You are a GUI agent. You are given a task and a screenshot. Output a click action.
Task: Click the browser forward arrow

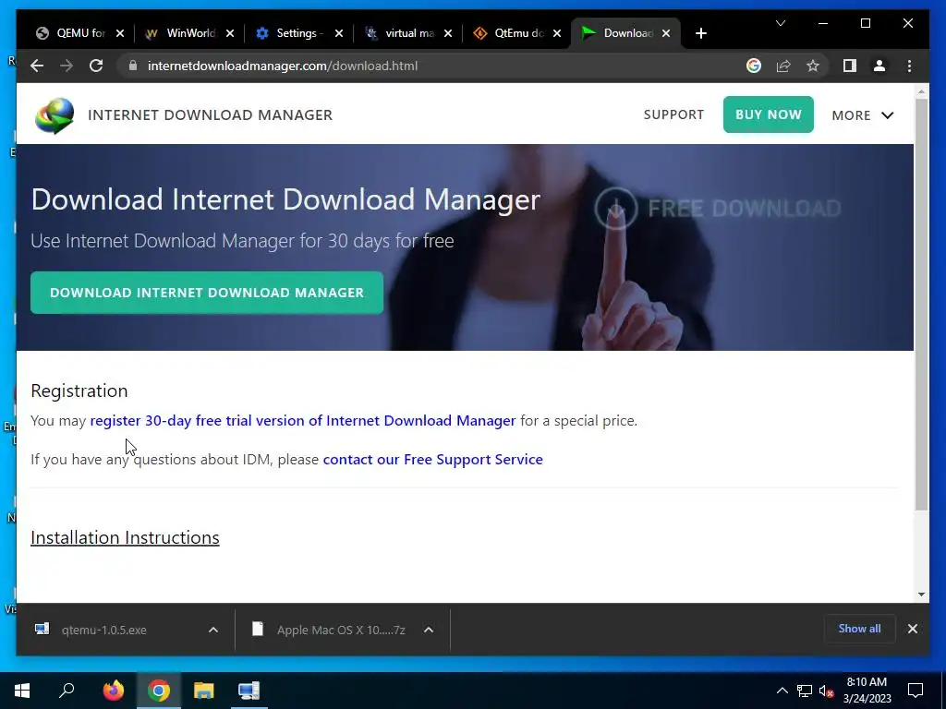pyautogui.click(x=67, y=66)
